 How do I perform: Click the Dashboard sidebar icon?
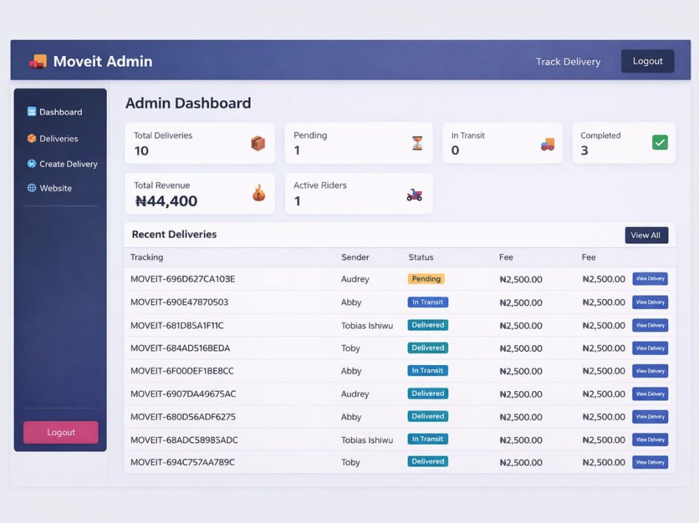(31, 111)
